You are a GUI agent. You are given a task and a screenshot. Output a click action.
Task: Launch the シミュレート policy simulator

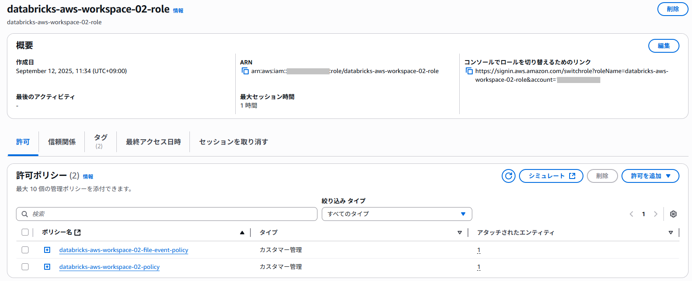551,176
